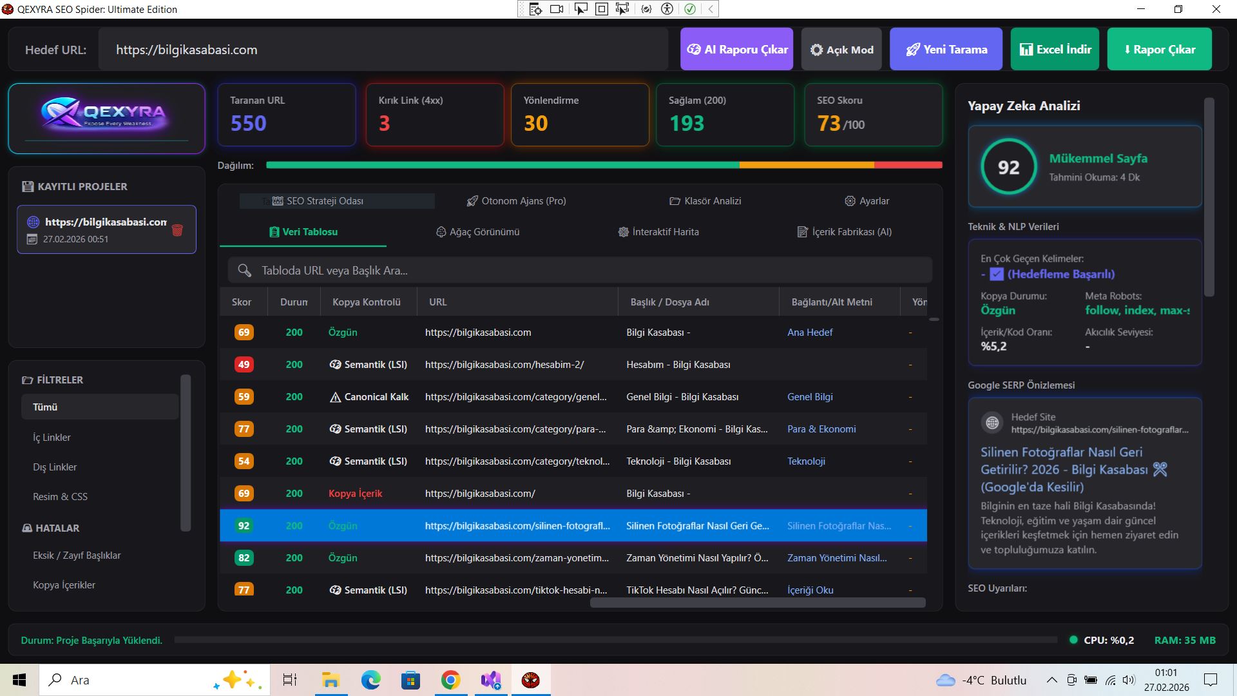Click the search magnifier icon in table search

[244, 271]
